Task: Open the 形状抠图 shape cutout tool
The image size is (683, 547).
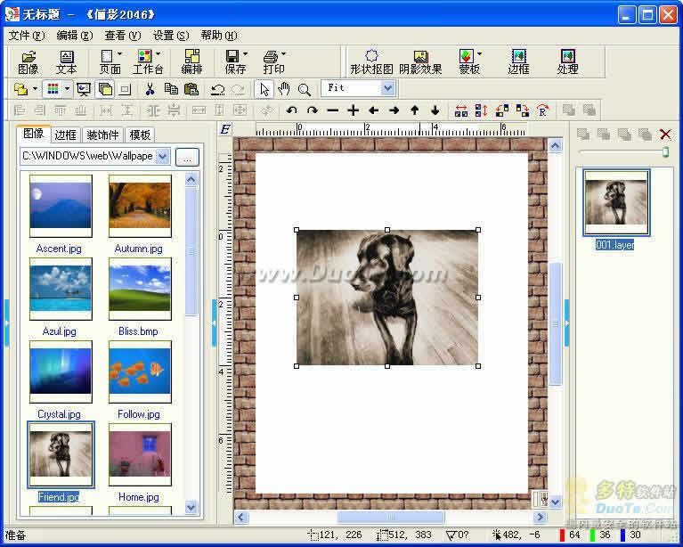Action: 371,61
